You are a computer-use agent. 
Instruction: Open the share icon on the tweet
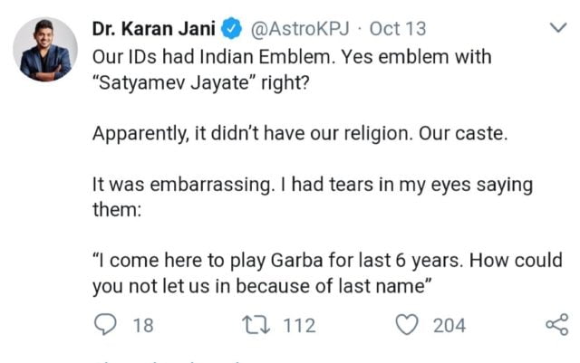point(555,324)
